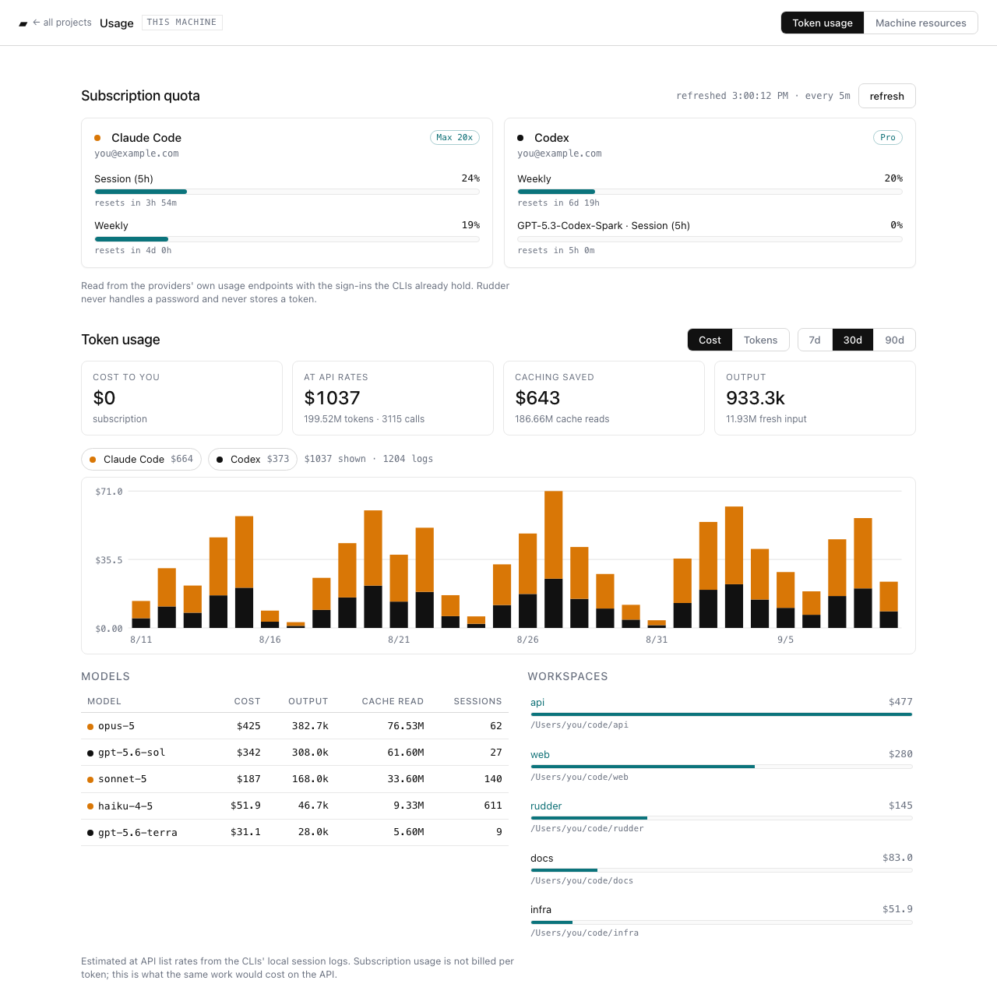Click the Claude Code Session (5h) progress bar

tap(287, 192)
